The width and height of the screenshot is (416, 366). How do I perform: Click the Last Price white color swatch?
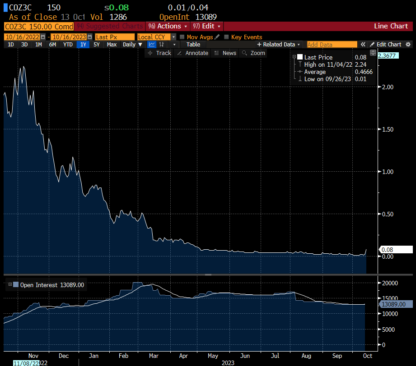[x=300, y=57]
